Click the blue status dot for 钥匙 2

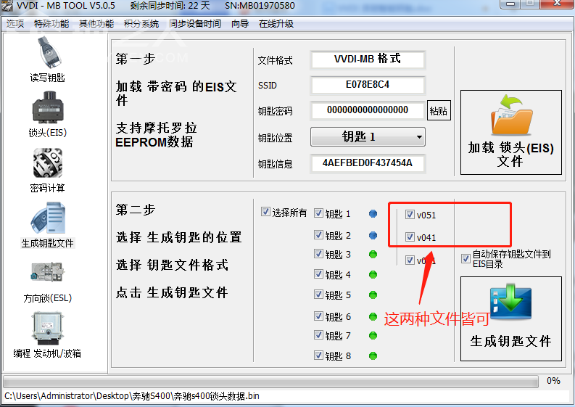[373, 235]
